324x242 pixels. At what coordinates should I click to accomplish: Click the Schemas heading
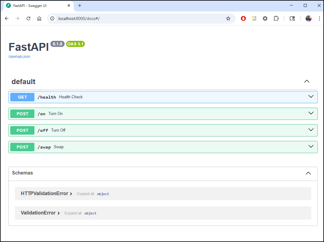point(22,173)
